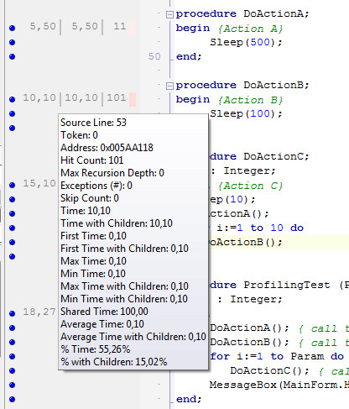Image resolution: width=349 pixels, height=409 pixels.
Task: Click '% with Children: 15,02%' in the tooltip
Action: tap(114, 362)
